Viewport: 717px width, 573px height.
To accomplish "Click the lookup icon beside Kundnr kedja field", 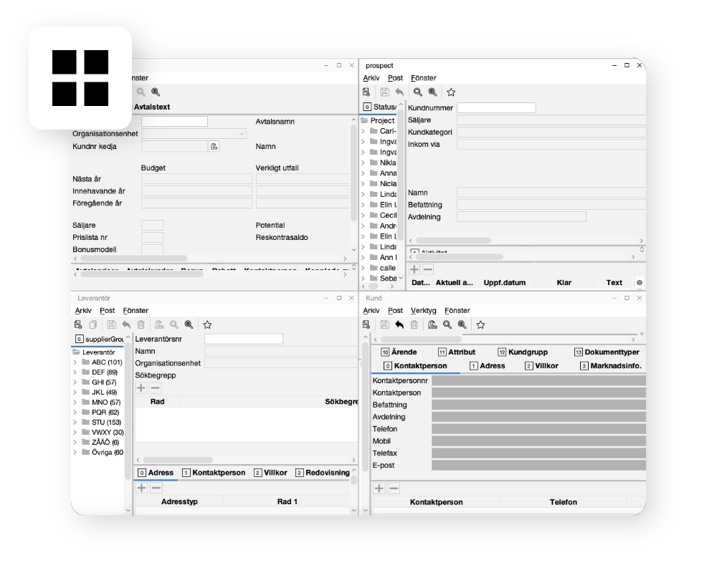I will pos(214,146).
